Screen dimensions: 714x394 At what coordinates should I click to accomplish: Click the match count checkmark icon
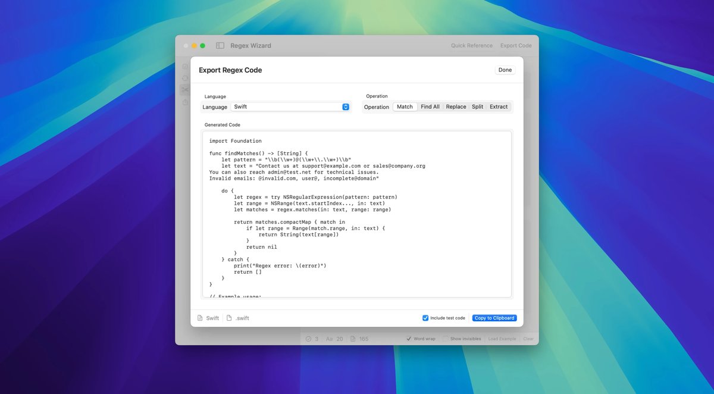click(309, 338)
